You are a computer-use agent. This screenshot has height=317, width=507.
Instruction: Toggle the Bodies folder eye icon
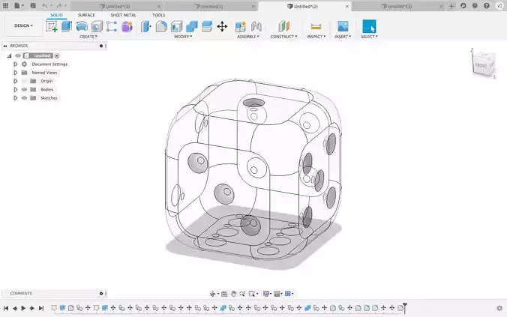point(24,89)
